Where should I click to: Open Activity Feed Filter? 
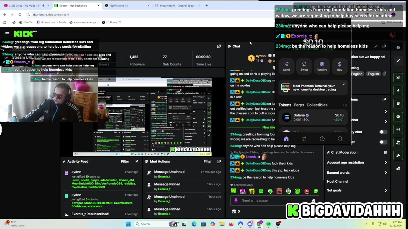[125, 162]
